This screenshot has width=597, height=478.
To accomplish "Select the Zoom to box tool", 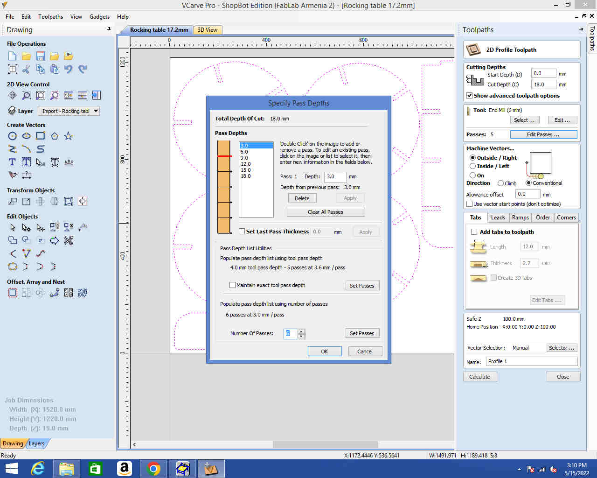I will (27, 95).
